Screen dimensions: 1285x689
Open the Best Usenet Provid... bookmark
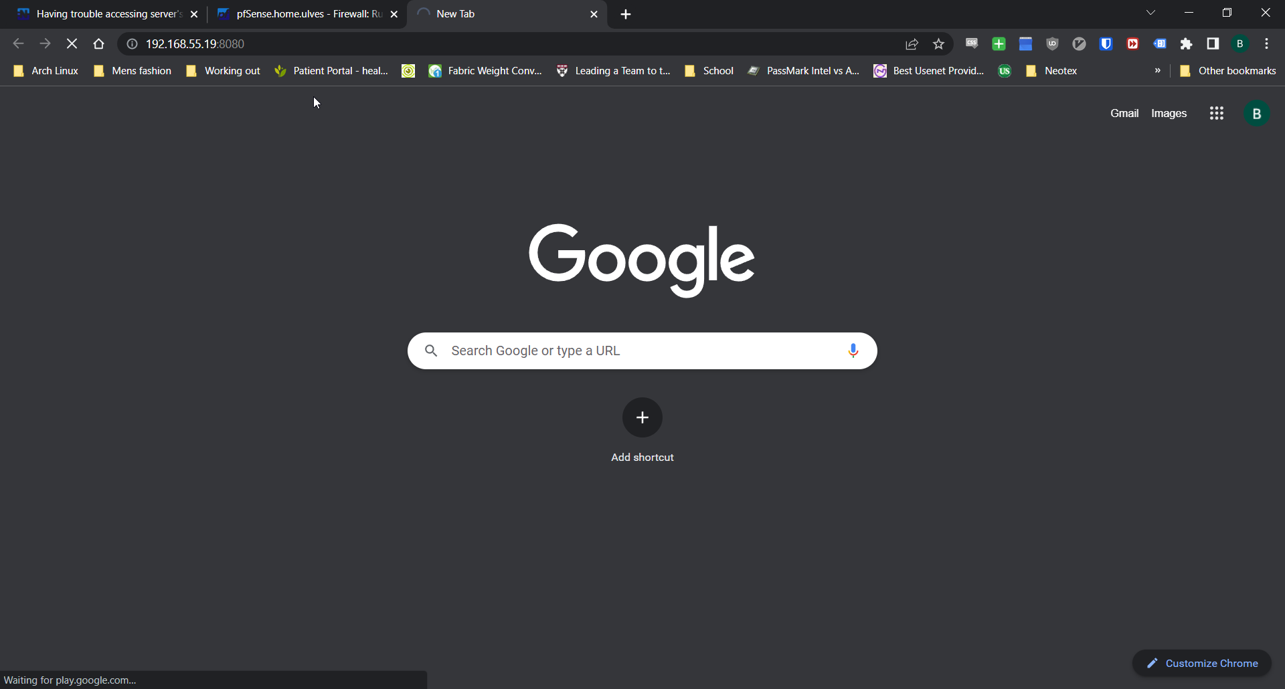pyautogui.click(x=929, y=71)
